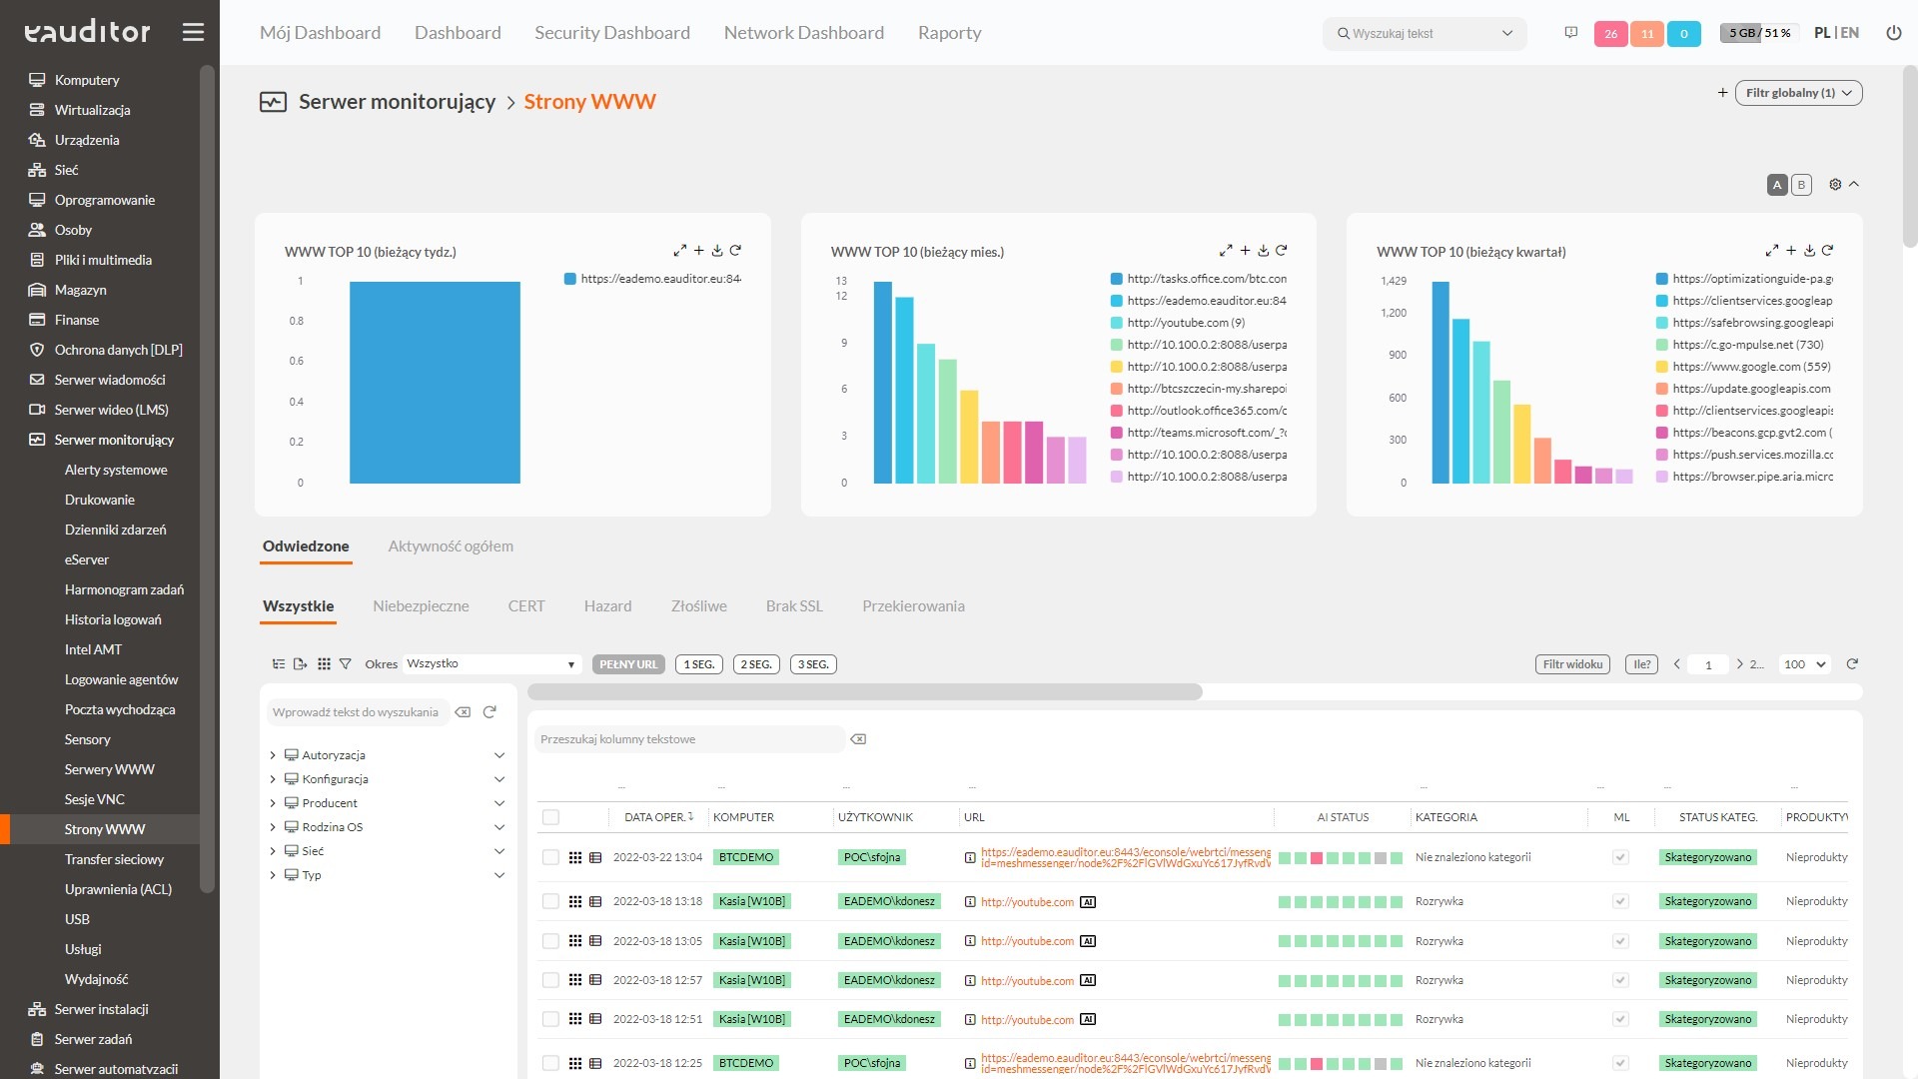Open the Brak SSL tab
Image resolution: width=1918 pixels, height=1079 pixels.
pos(794,606)
